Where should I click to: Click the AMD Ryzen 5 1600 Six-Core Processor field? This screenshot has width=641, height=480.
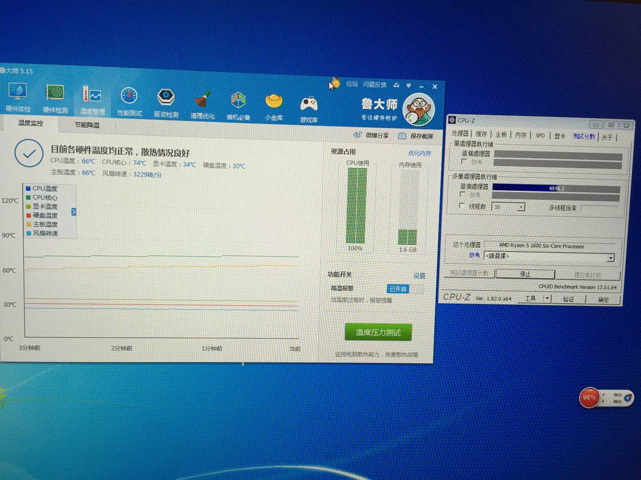tap(550, 246)
